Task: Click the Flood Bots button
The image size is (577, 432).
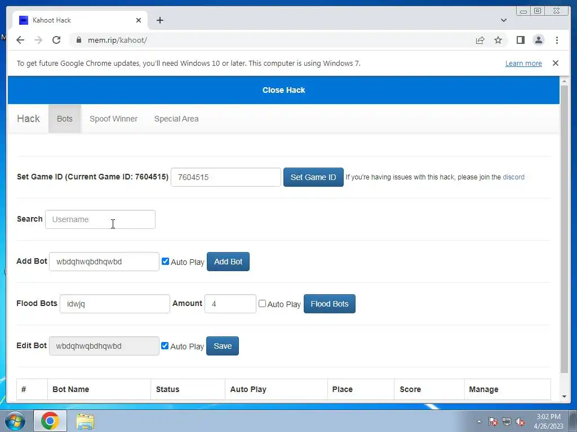Action: click(x=329, y=304)
